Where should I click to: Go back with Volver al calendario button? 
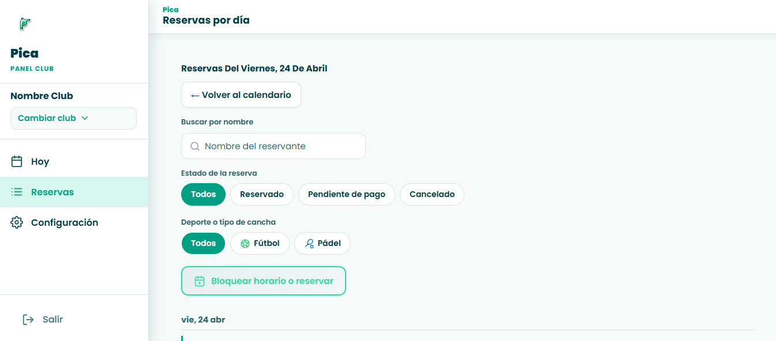tap(241, 95)
